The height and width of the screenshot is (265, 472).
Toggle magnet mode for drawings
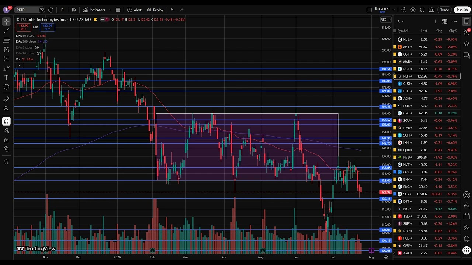click(6, 121)
